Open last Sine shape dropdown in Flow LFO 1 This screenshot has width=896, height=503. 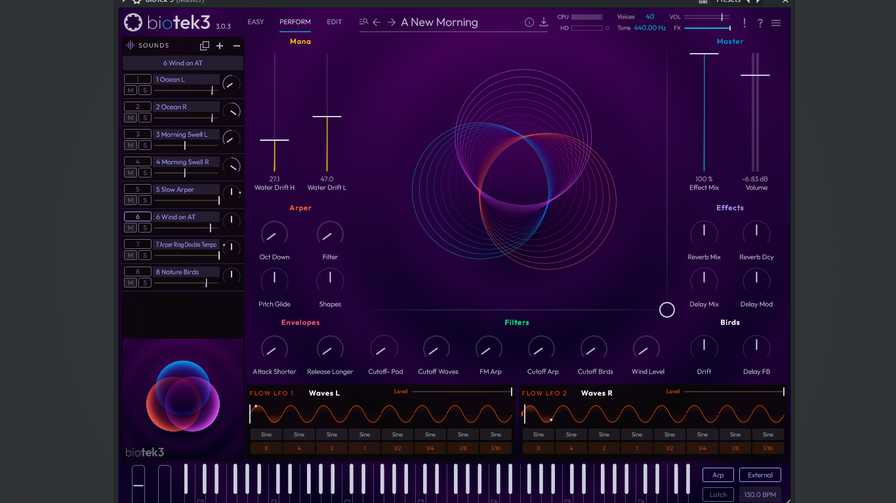tap(496, 434)
